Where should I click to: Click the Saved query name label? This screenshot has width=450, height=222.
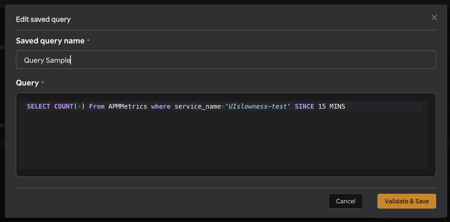click(x=50, y=41)
